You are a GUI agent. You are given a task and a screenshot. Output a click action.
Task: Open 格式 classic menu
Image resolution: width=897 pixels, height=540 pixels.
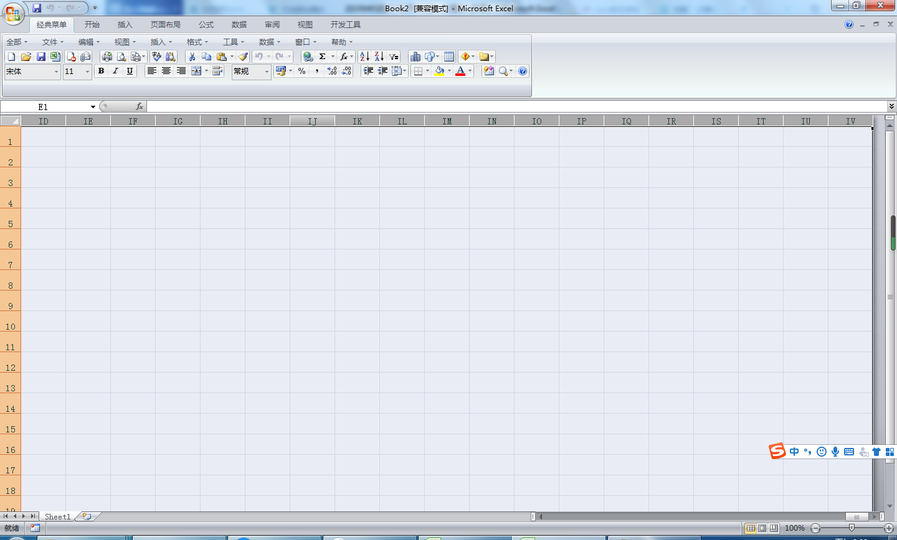click(197, 42)
